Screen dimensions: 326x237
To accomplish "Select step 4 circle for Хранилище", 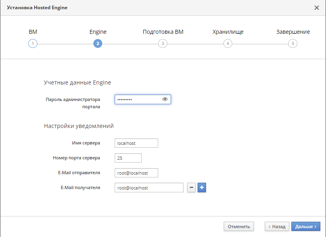I will click(228, 43).
